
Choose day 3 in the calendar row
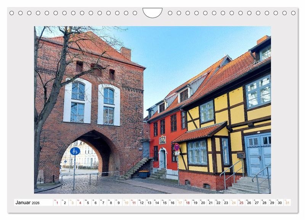tap(72, 202)
